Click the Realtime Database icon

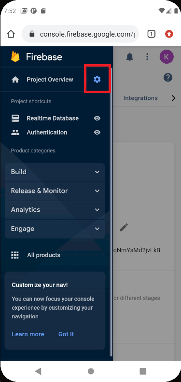pyautogui.click(x=15, y=118)
